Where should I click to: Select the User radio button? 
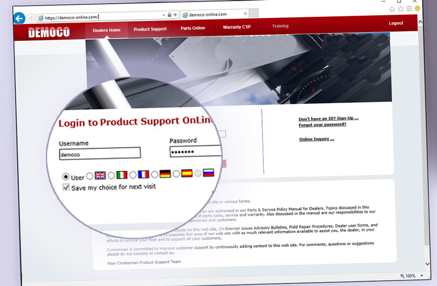tap(66, 177)
